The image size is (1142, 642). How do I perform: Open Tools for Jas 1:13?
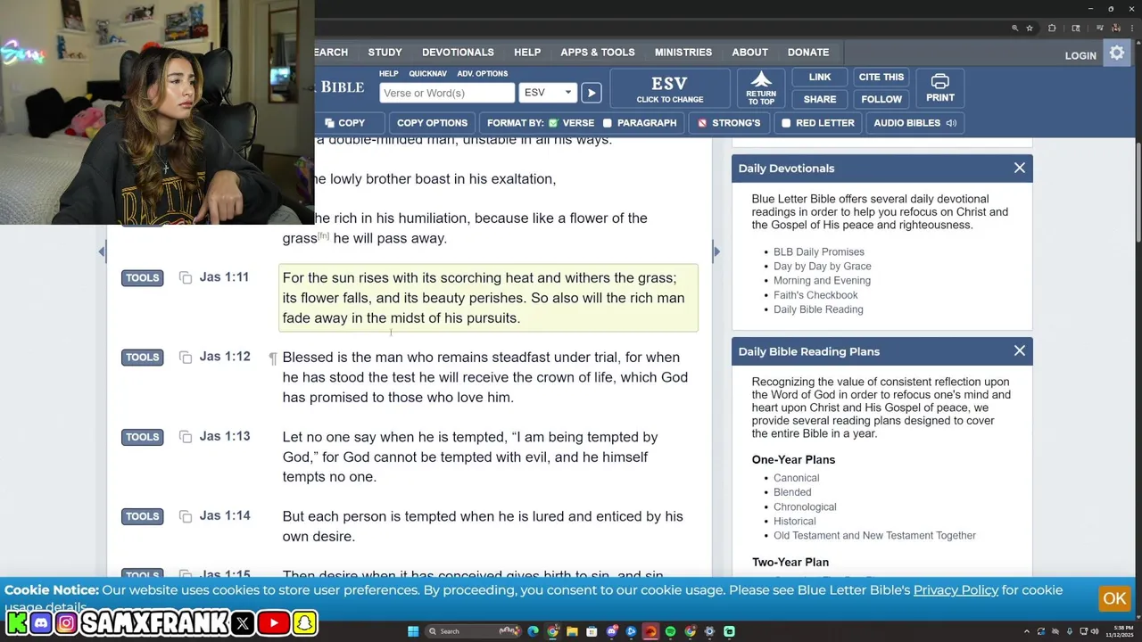pos(142,437)
